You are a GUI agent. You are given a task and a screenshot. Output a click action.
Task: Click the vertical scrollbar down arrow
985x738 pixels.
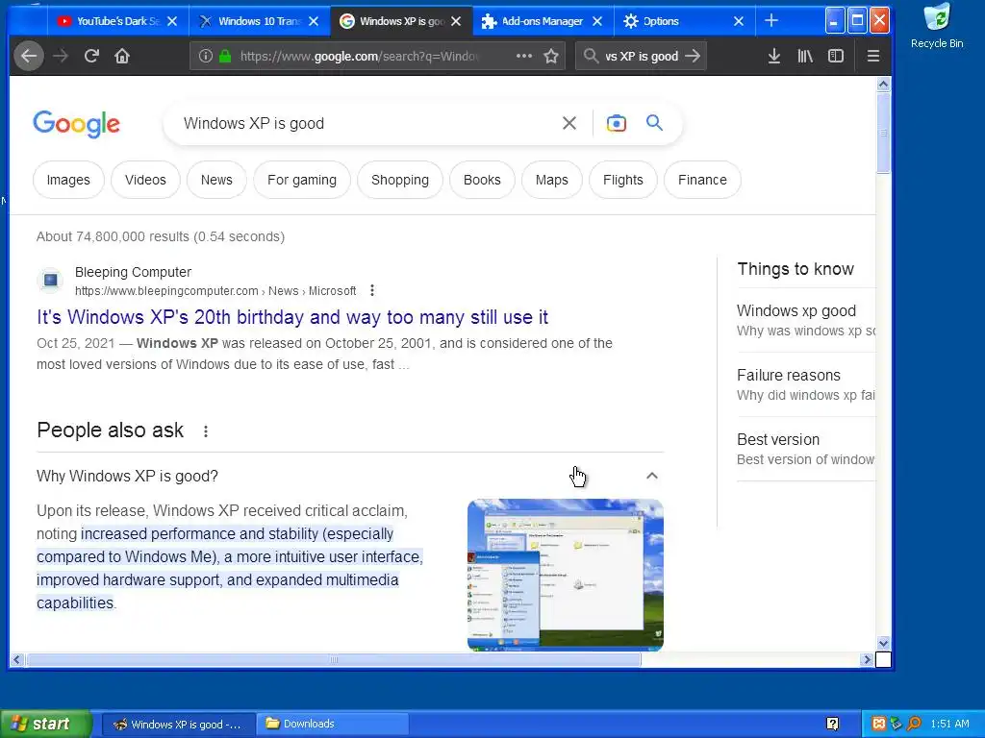pyautogui.click(x=883, y=643)
